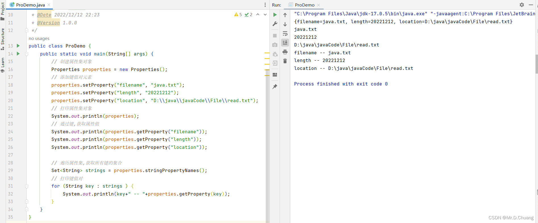The width and height of the screenshot is (538, 223).
Task: Click 'Run:' label of run panel
Action: [277, 5]
